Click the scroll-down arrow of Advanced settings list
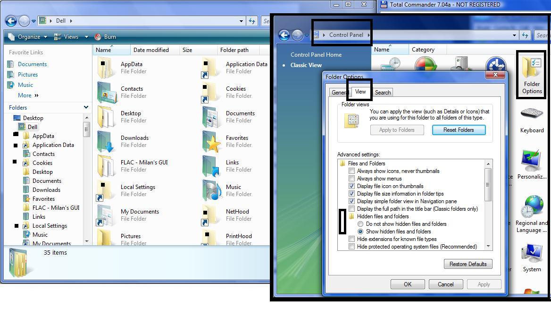 pyautogui.click(x=488, y=246)
